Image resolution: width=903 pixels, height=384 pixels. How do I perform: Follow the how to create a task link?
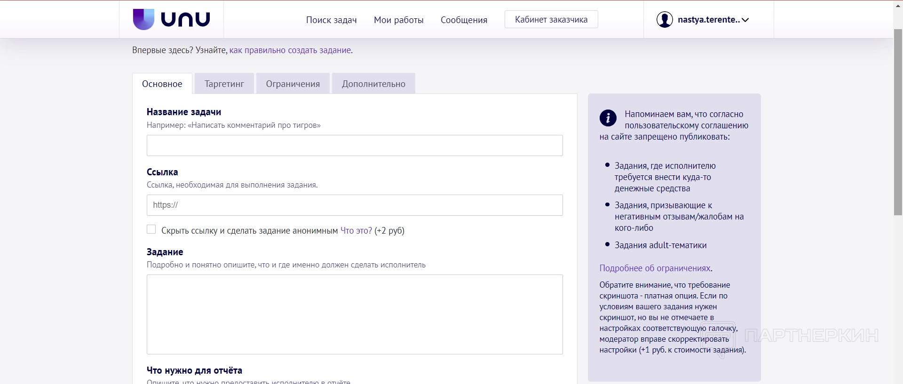pyautogui.click(x=290, y=50)
